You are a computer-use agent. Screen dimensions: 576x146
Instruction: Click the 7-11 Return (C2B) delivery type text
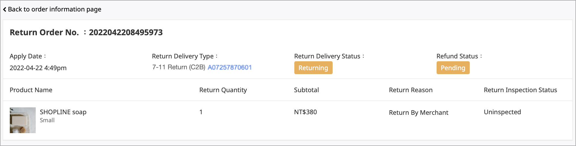tap(179, 67)
